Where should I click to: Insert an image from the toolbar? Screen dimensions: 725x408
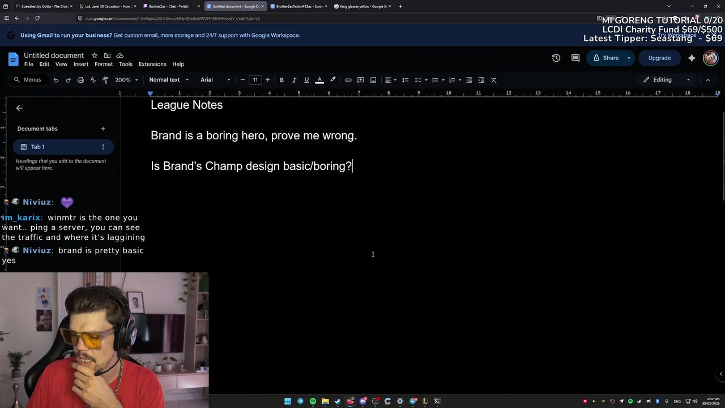[373, 80]
